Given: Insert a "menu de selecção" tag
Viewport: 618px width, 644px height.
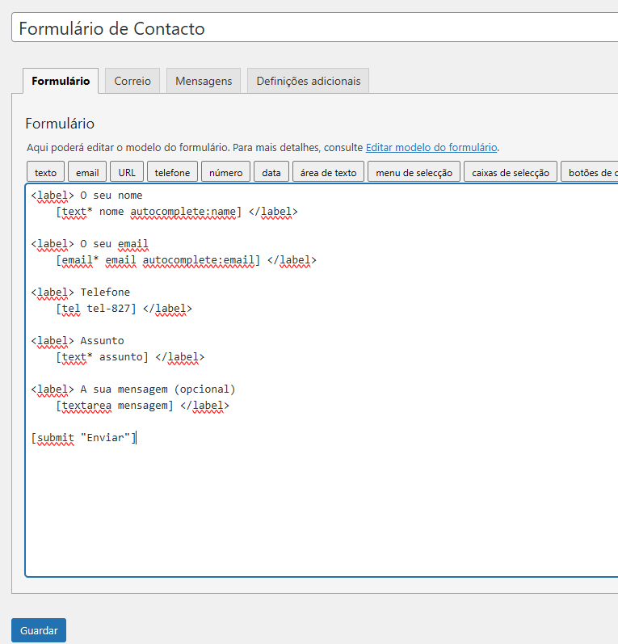Looking at the screenshot, I should pyautogui.click(x=414, y=172).
